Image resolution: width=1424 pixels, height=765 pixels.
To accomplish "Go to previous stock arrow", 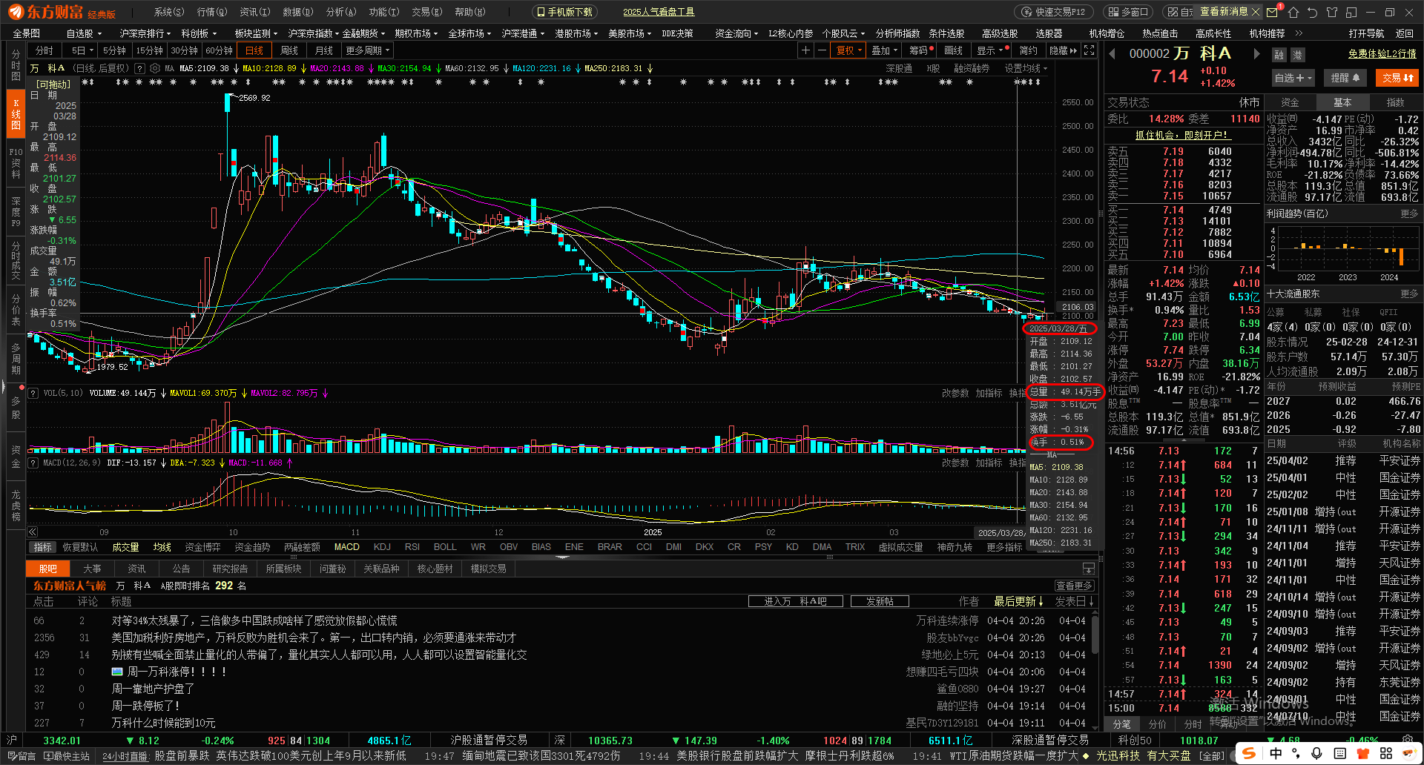I will pos(1112,53).
